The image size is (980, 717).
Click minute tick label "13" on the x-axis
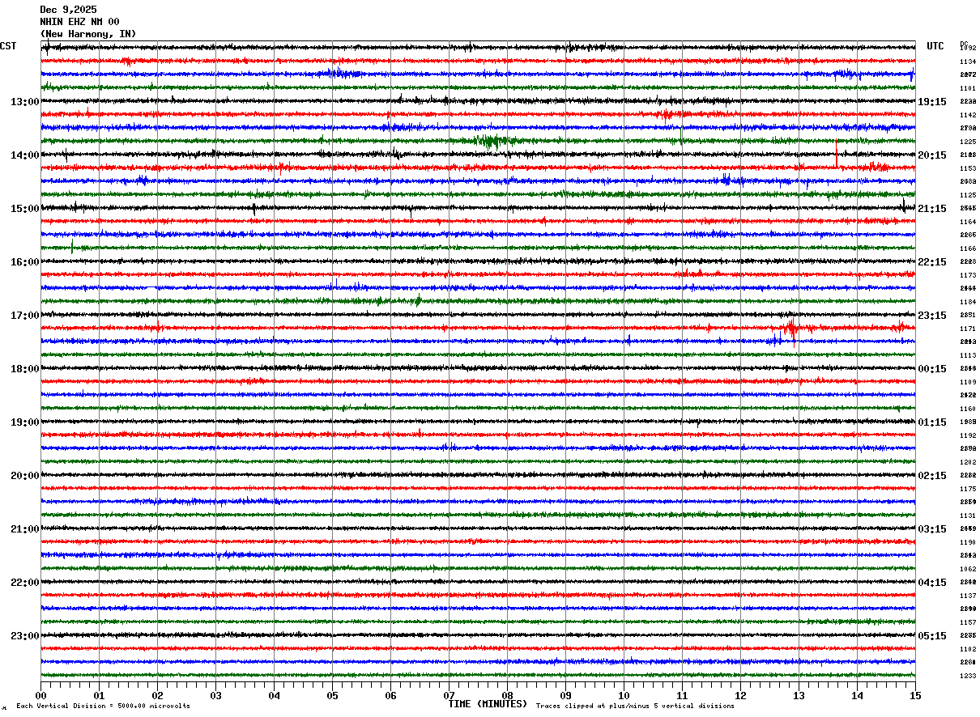tap(799, 695)
